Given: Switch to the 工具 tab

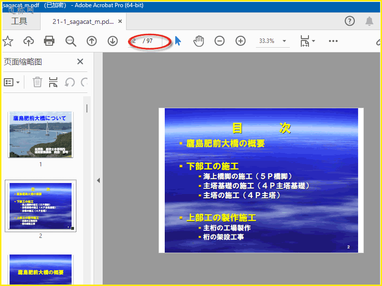Looking at the screenshot, I should pos(19,21).
